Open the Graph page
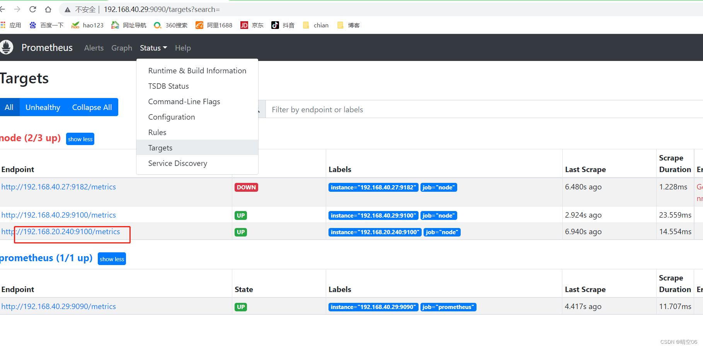Screen dimensions: 703x348 coord(121,48)
